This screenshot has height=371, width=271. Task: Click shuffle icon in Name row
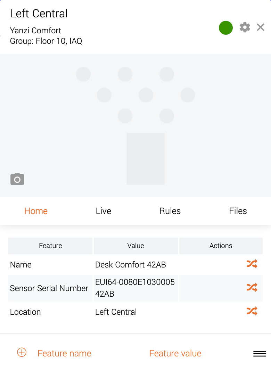click(x=252, y=264)
